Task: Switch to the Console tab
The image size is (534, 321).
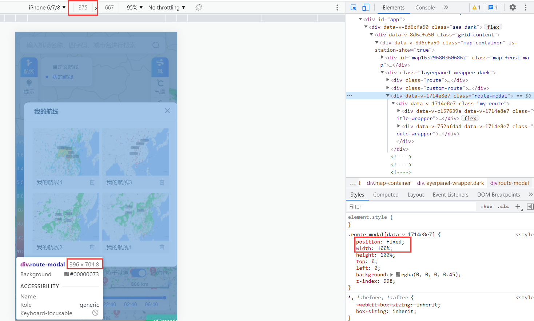Action: pyautogui.click(x=425, y=7)
